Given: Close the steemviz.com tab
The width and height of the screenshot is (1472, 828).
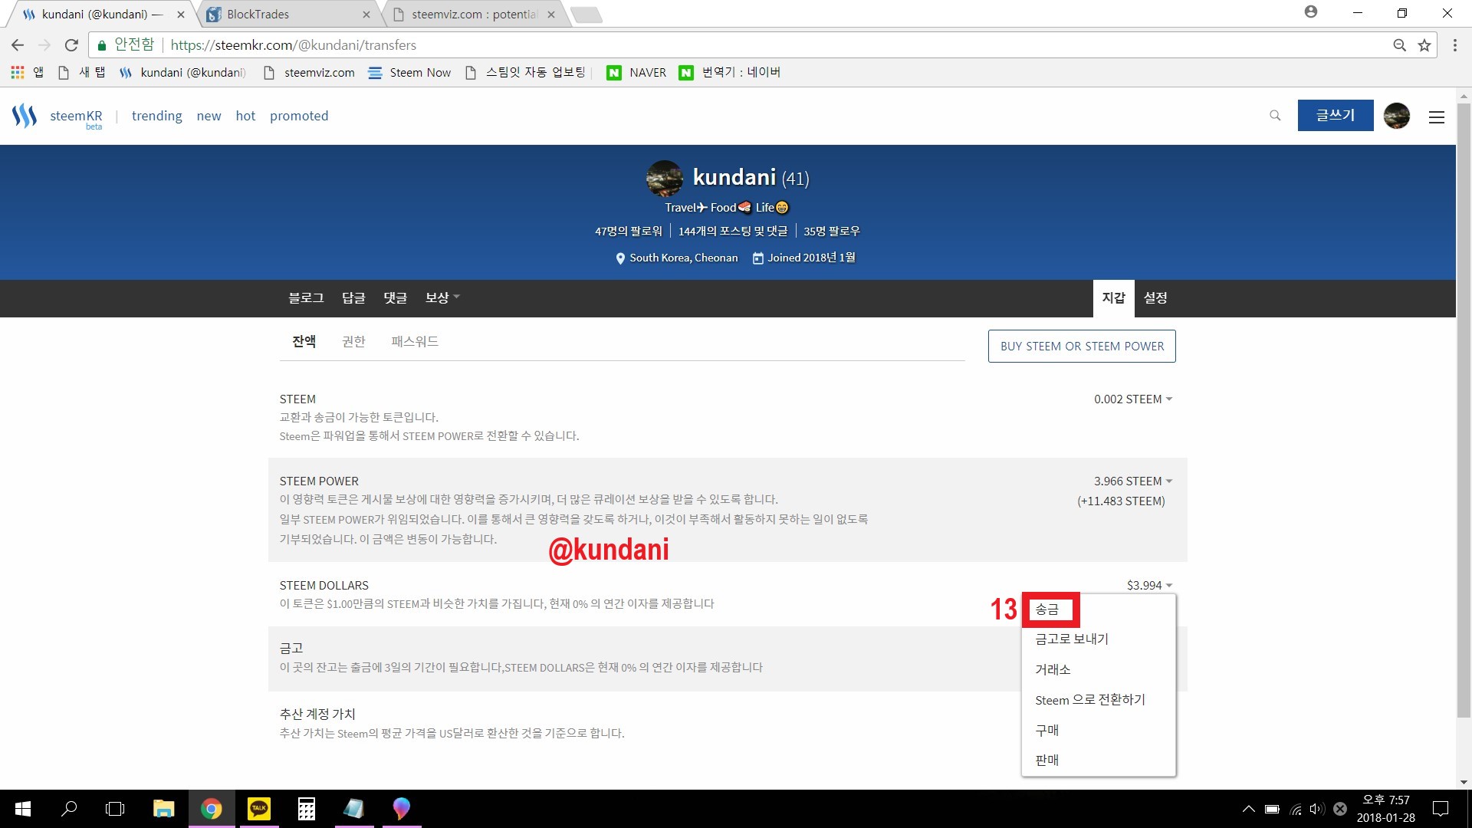Looking at the screenshot, I should [x=550, y=15].
